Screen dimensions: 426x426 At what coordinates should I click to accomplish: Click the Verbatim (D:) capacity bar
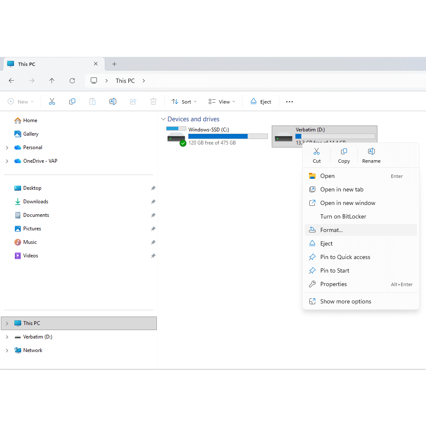click(335, 137)
